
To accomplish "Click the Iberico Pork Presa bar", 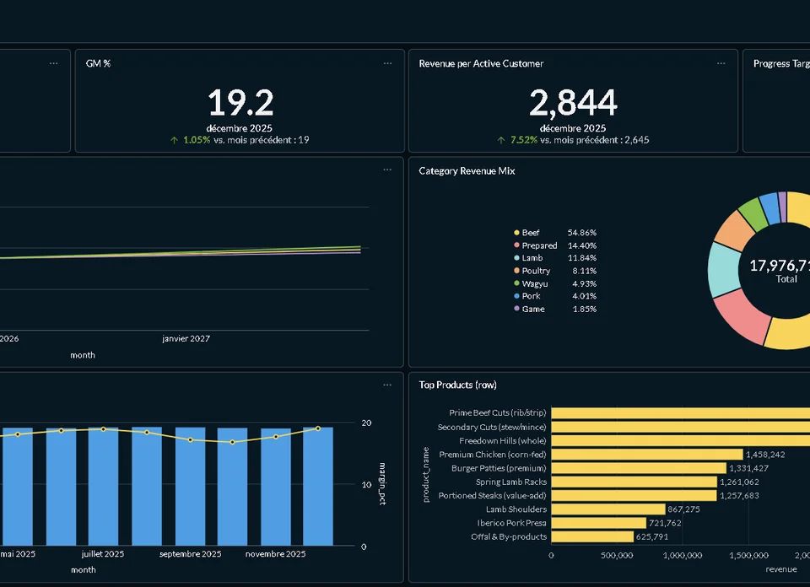I will (599, 523).
